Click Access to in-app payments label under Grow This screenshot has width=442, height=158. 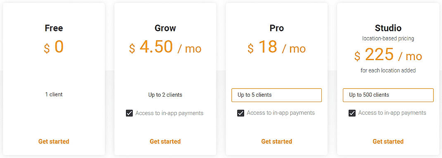point(169,113)
